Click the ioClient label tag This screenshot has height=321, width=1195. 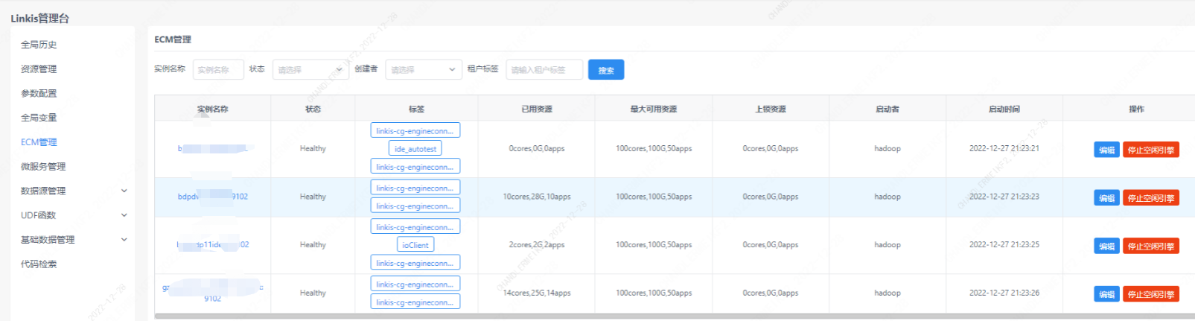tap(415, 245)
